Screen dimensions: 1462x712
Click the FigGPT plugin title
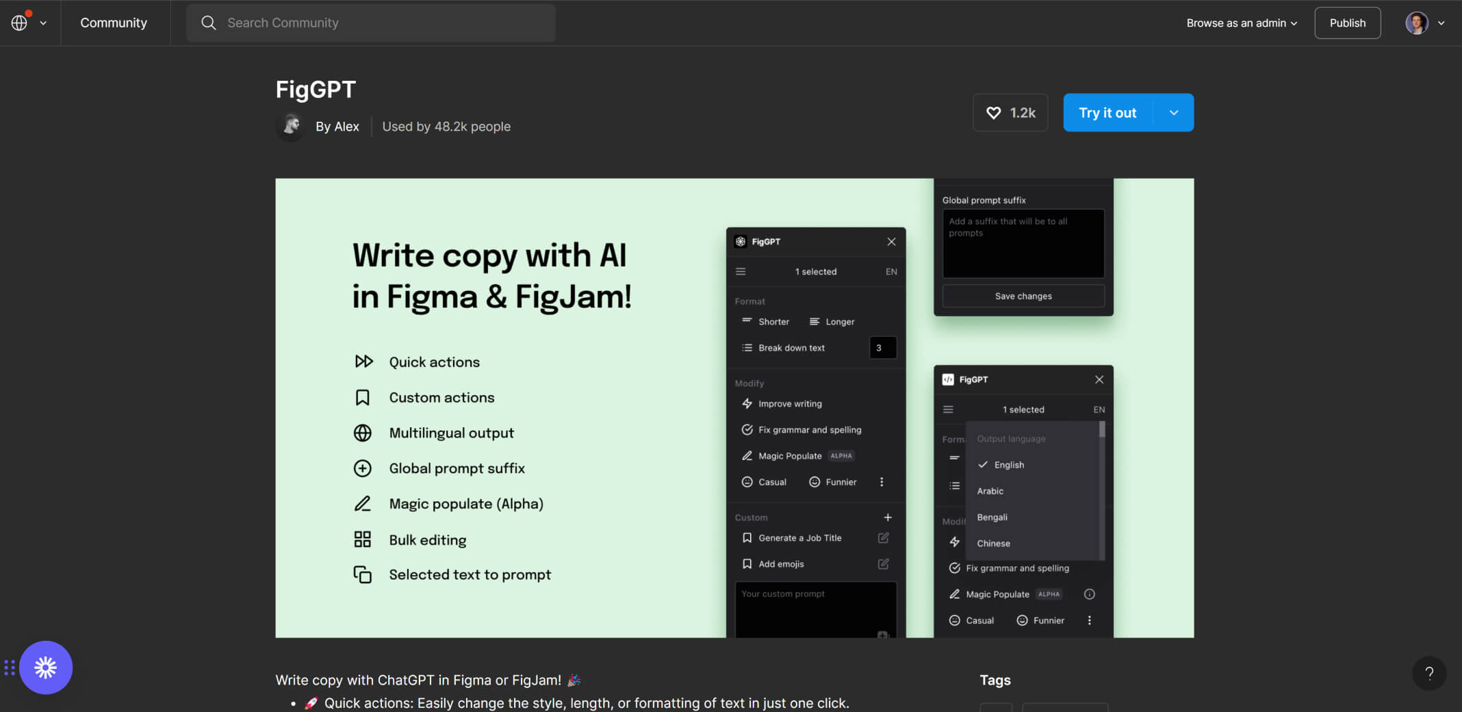tap(316, 90)
